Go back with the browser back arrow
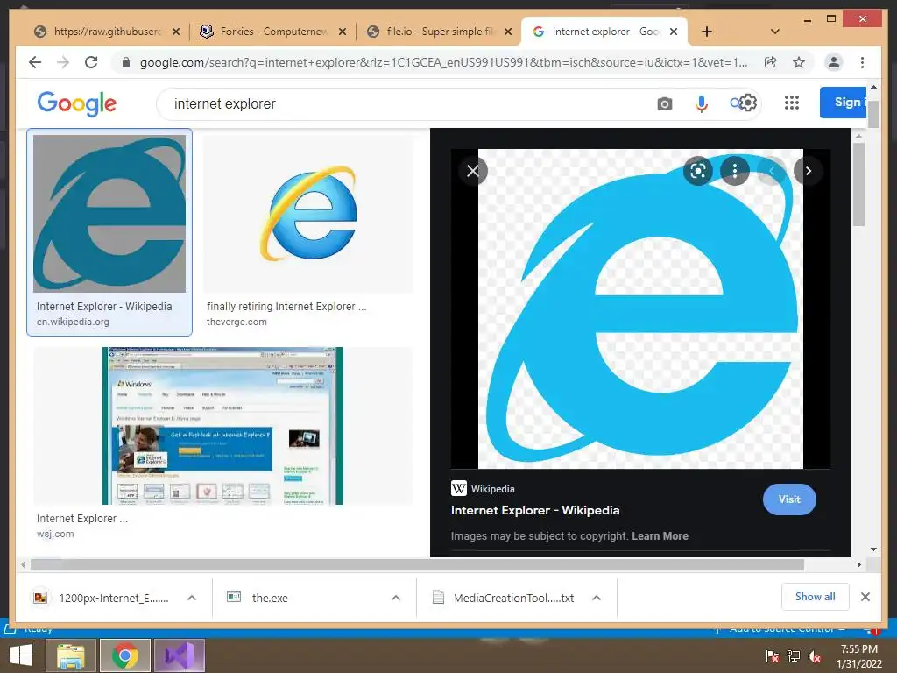This screenshot has width=897, height=673. point(35,62)
